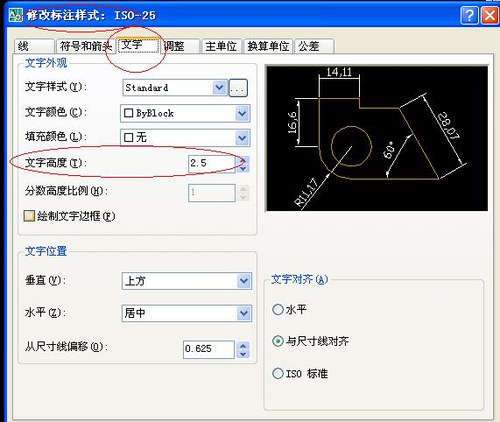Decrease 文字高度 with down arrow
Image resolution: width=500 pixels, height=422 pixels.
243,168
